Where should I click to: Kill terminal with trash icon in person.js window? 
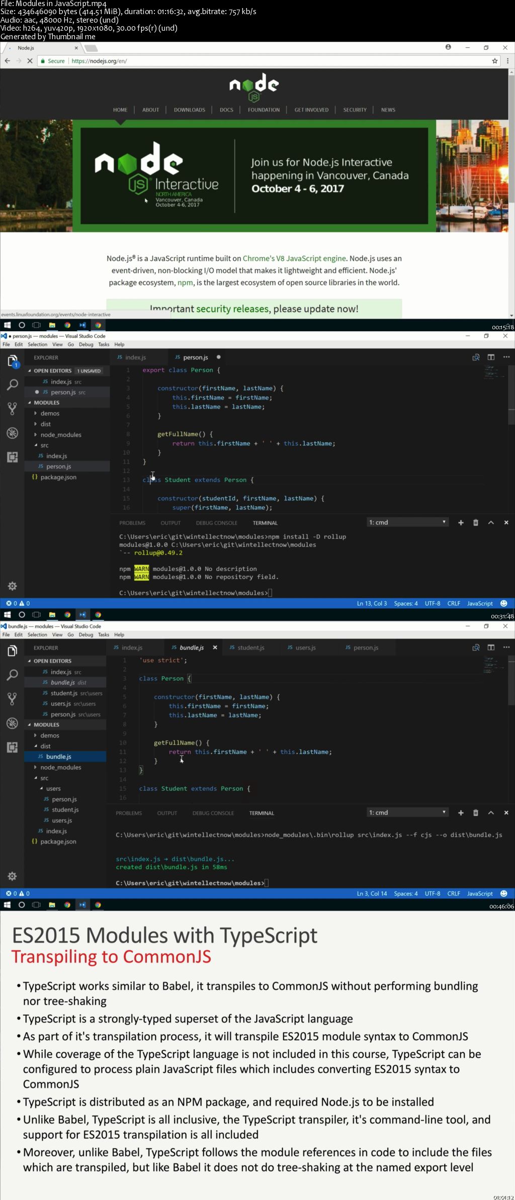coord(476,523)
